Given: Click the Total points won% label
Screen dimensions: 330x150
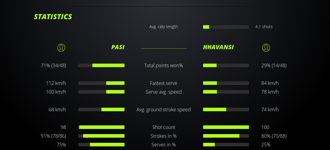Looking at the screenshot, I should coord(163,65).
